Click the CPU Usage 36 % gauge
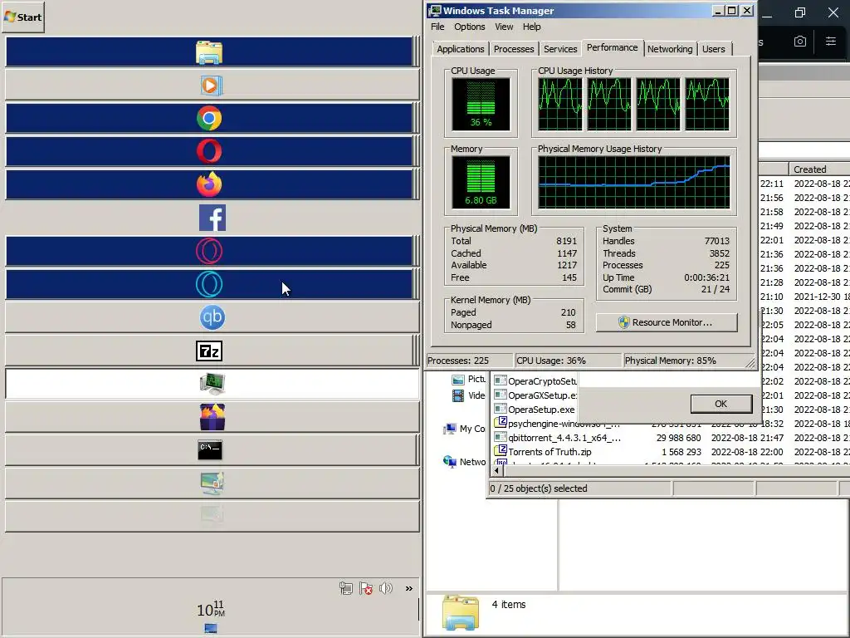Screen dimensions: 850x638 pos(481,104)
